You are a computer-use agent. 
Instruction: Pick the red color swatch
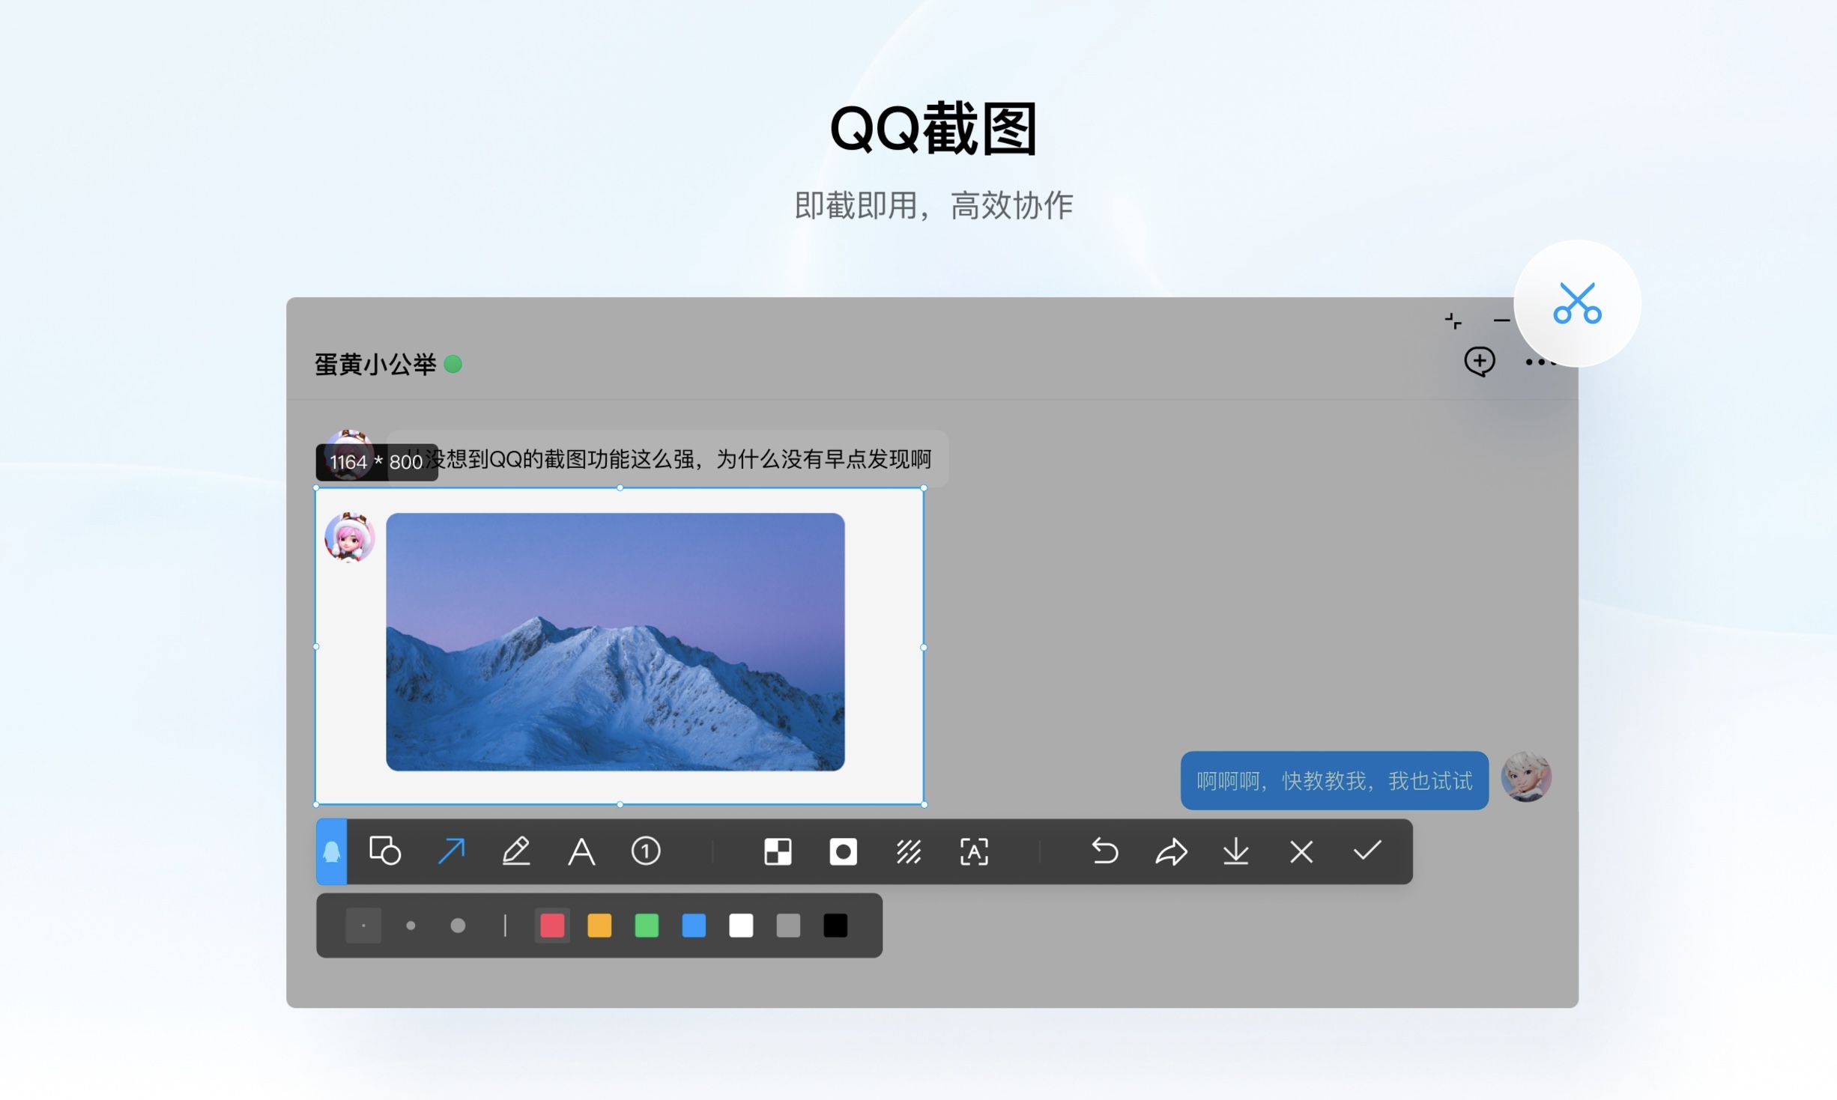click(552, 926)
